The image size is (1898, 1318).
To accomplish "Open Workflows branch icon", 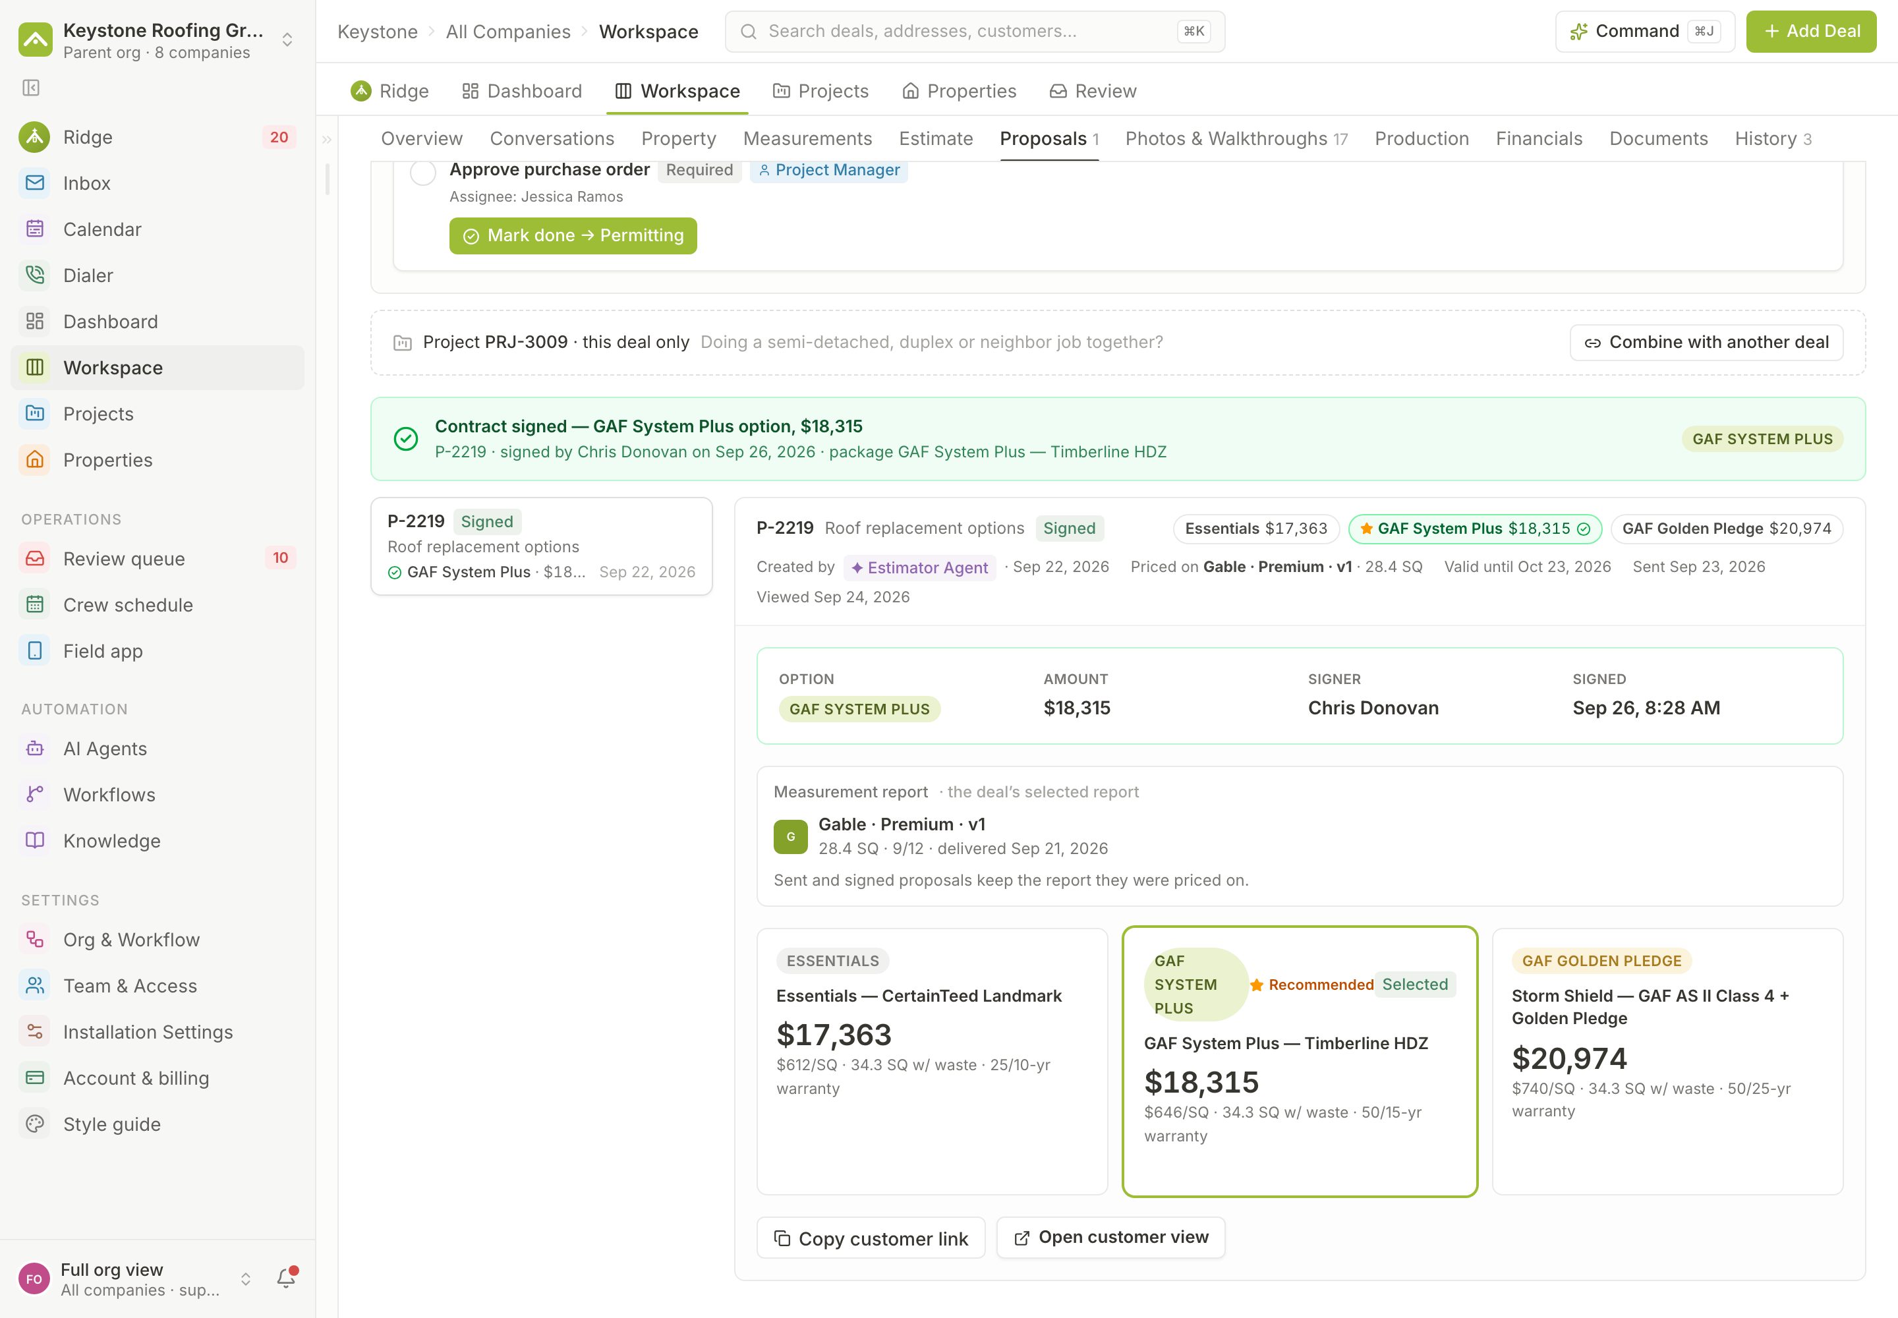I will point(35,795).
